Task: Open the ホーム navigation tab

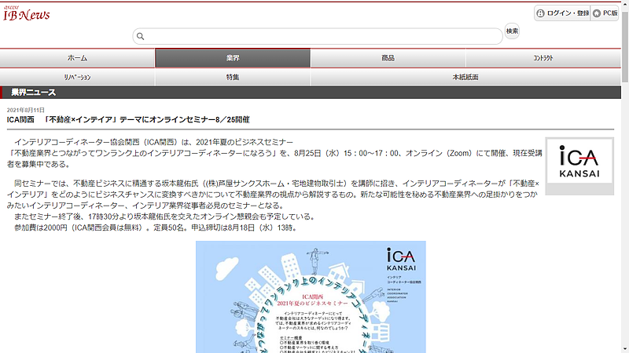Action: point(78,58)
